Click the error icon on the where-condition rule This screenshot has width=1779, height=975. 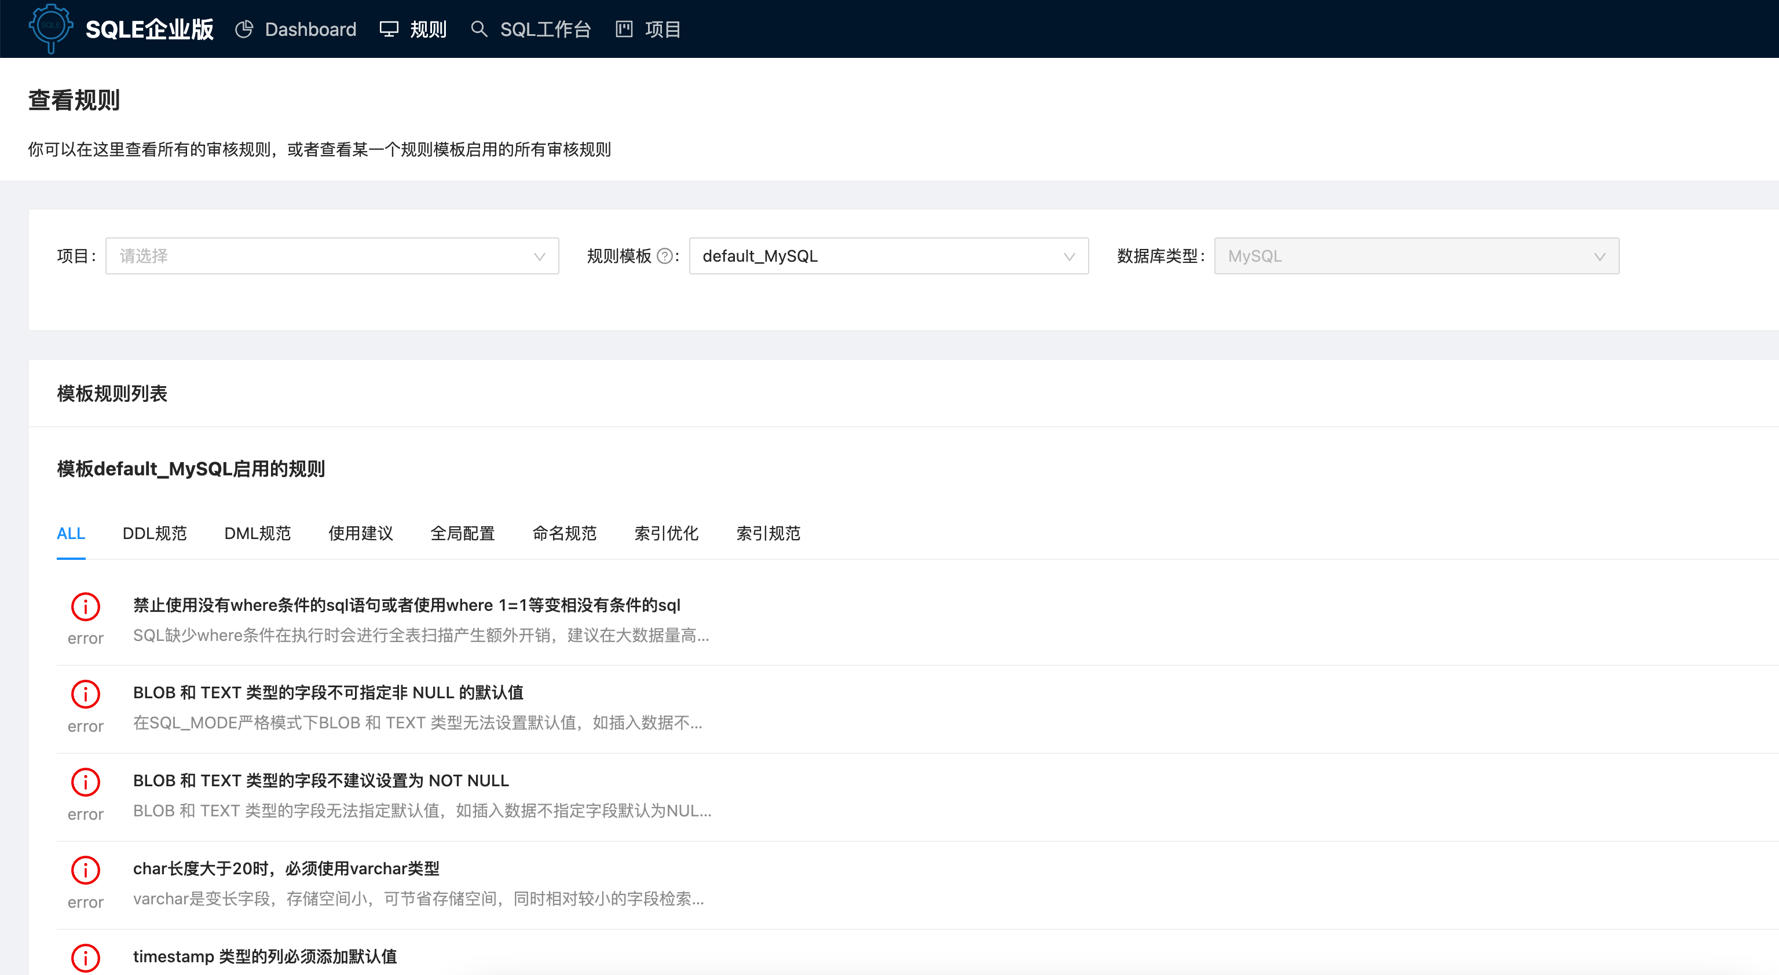point(85,607)
